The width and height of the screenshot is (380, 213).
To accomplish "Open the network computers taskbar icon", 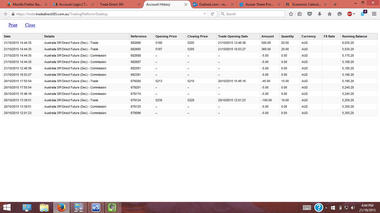I will tap(79, 207).
